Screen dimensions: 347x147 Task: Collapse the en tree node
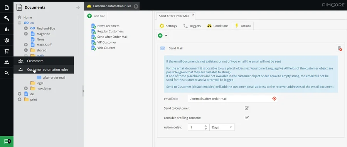tap(20, 23)
